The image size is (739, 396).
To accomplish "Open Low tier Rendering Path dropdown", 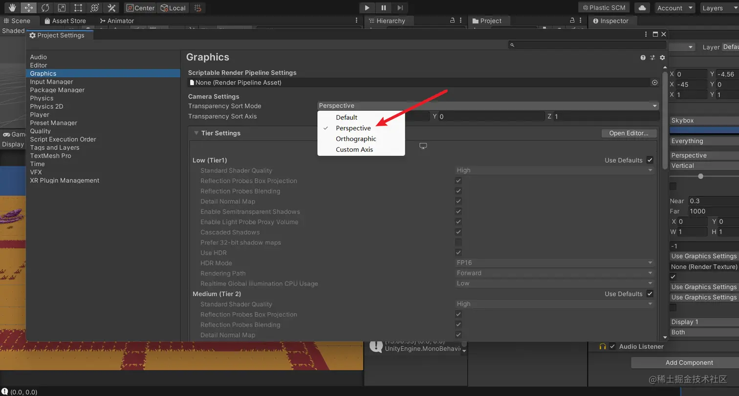I will point(555,273).
